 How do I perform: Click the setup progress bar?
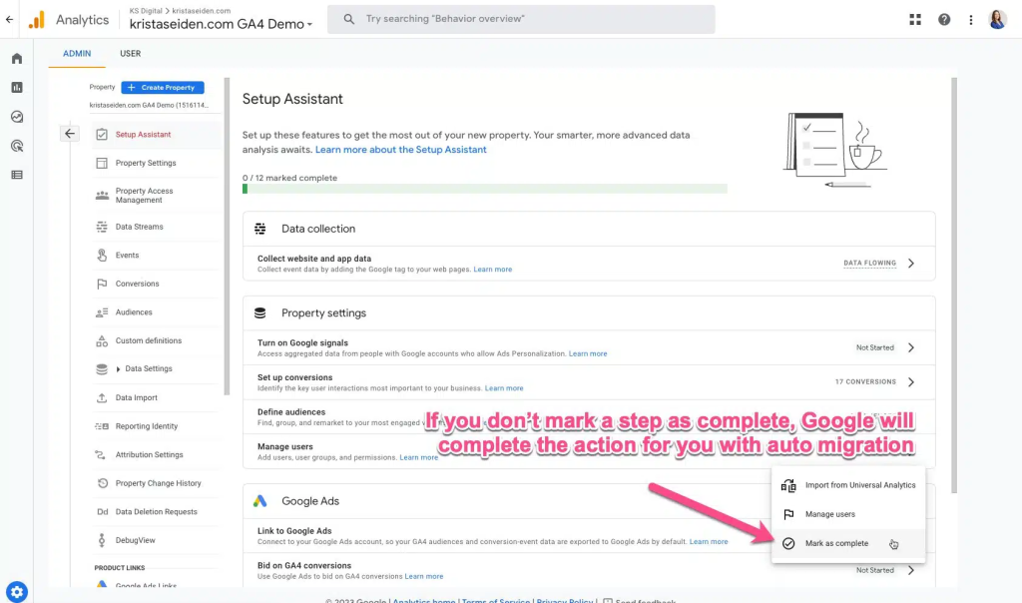pyautogui.click(x=484, y=189)
